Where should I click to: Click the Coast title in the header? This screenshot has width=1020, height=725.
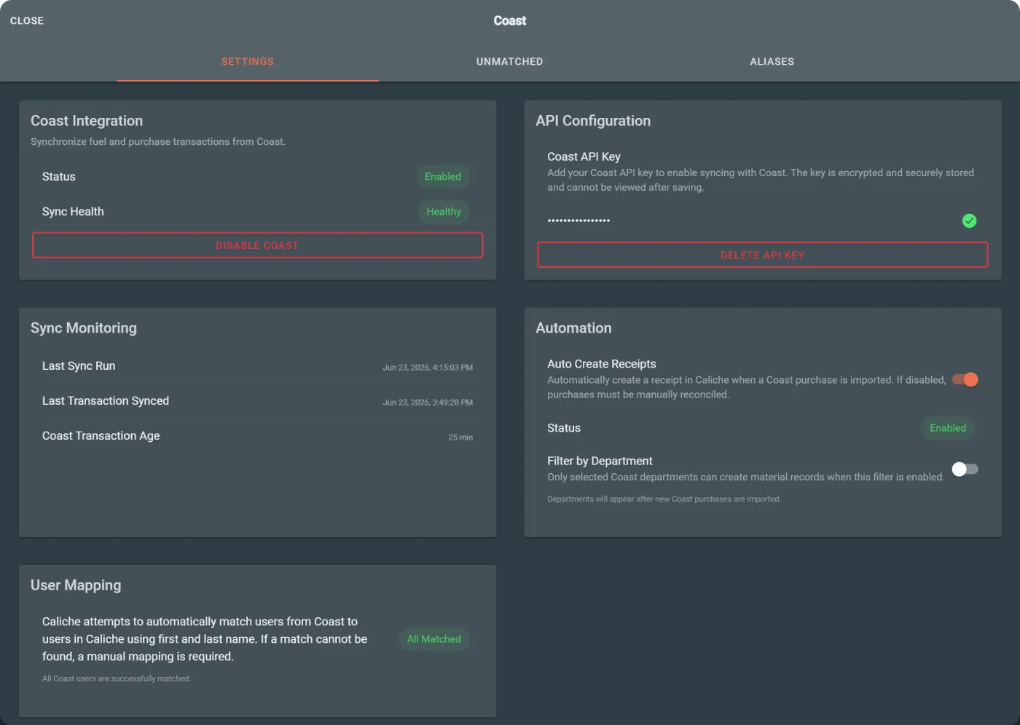coord(510,21)
